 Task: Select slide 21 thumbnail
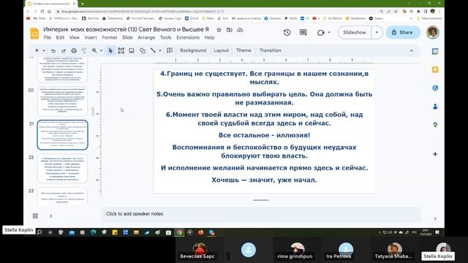(62, 134)
